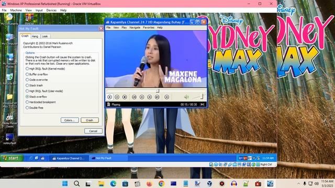
Task: Skip to previous item in player
Action: 134,97
